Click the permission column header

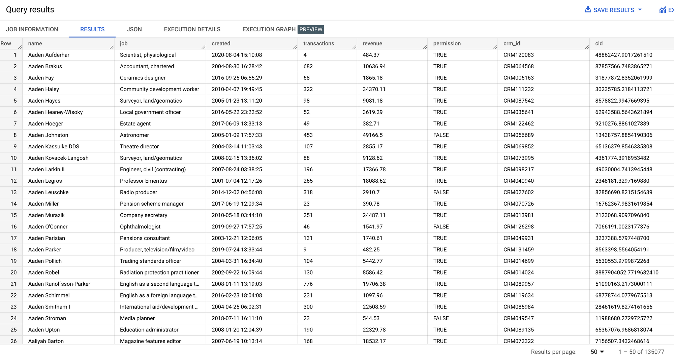[x=447, y=43]
